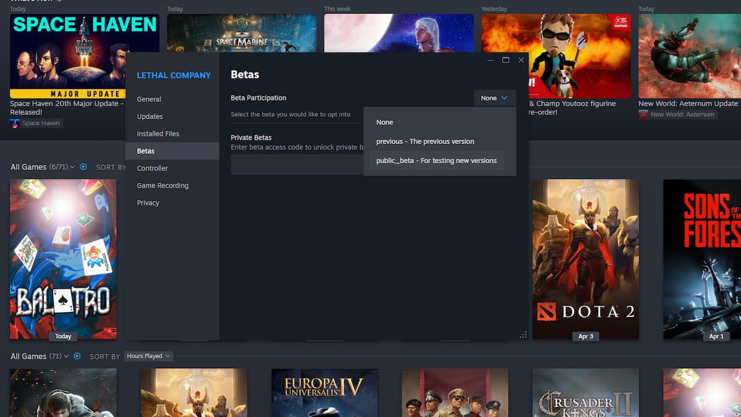
Task: Switch to Installed Files tab
Action: point(158,133)
